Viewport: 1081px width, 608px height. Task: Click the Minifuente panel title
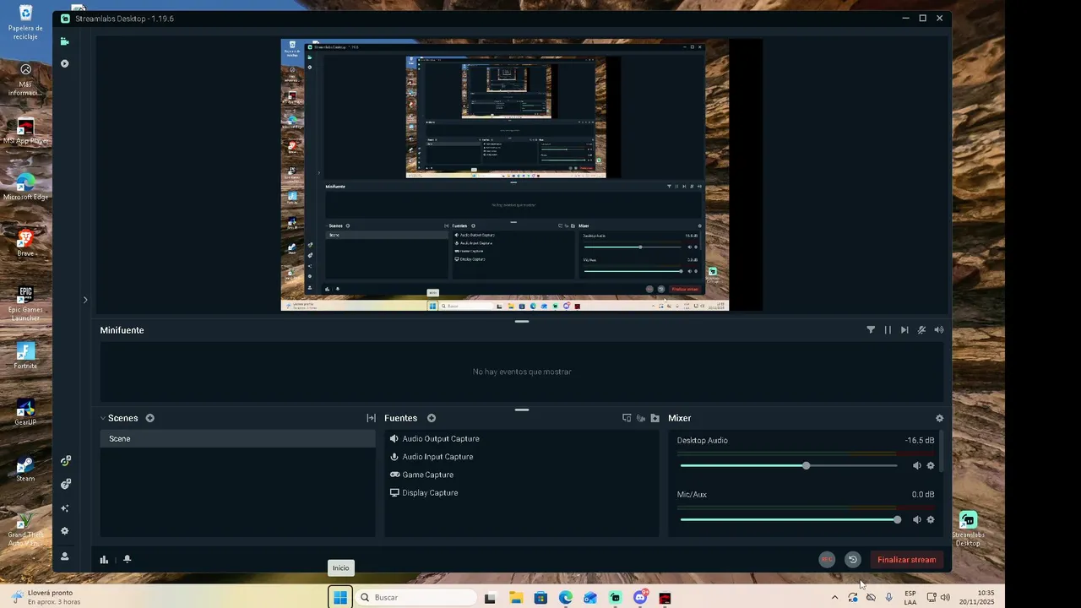tap(122, 330)
